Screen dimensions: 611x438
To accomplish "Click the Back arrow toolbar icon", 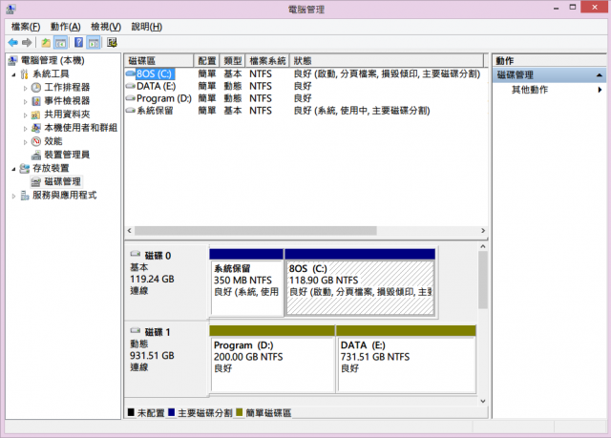I will click(x=12, y=42).
